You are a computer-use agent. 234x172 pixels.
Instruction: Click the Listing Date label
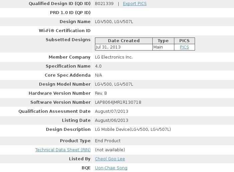tap(76, 120)
